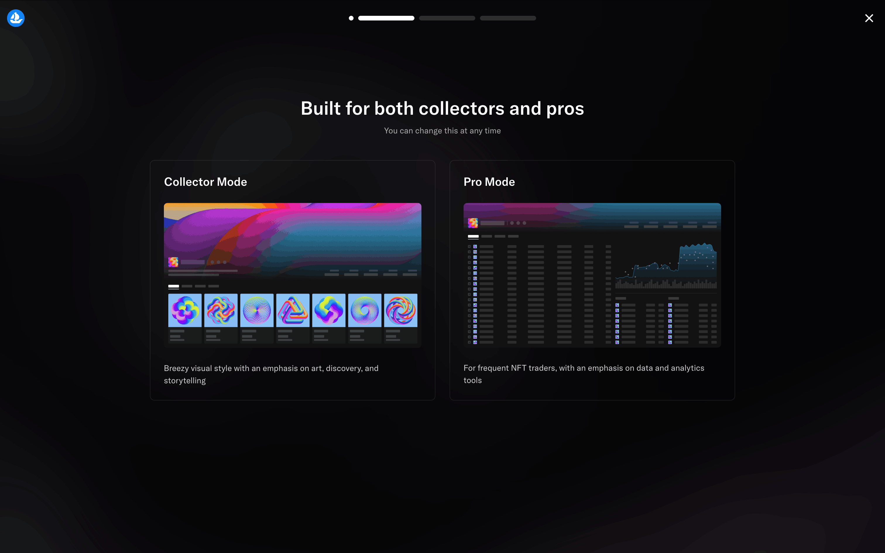Choose the Pro Mode title
This screenshot has height=553, width=885.
(489, 182)
